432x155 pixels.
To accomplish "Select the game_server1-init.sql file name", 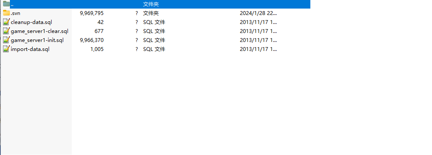I will coord(37,40).
